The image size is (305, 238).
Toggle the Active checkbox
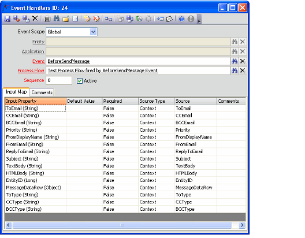pyautogui.click(x=80, y=81)
